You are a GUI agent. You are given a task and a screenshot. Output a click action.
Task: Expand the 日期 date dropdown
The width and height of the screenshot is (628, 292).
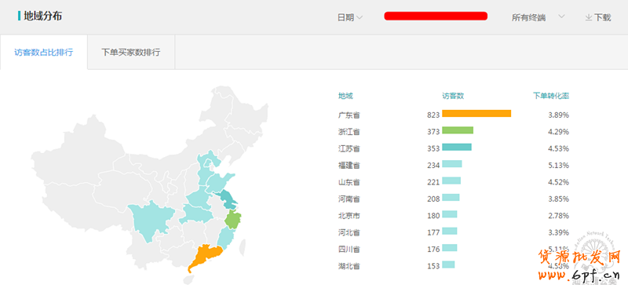pyautogui.click(x=350, y=17)
